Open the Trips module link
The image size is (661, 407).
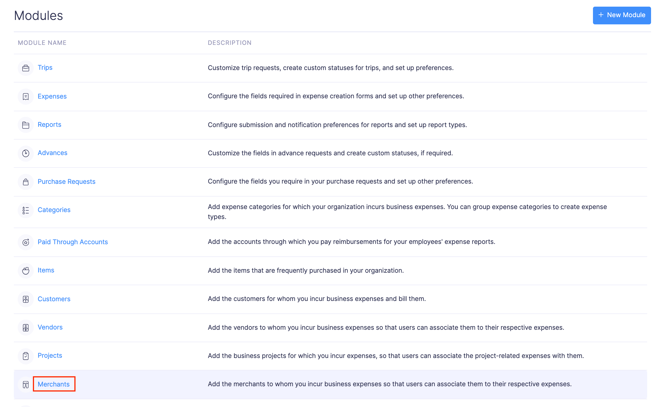coord(45,68)
